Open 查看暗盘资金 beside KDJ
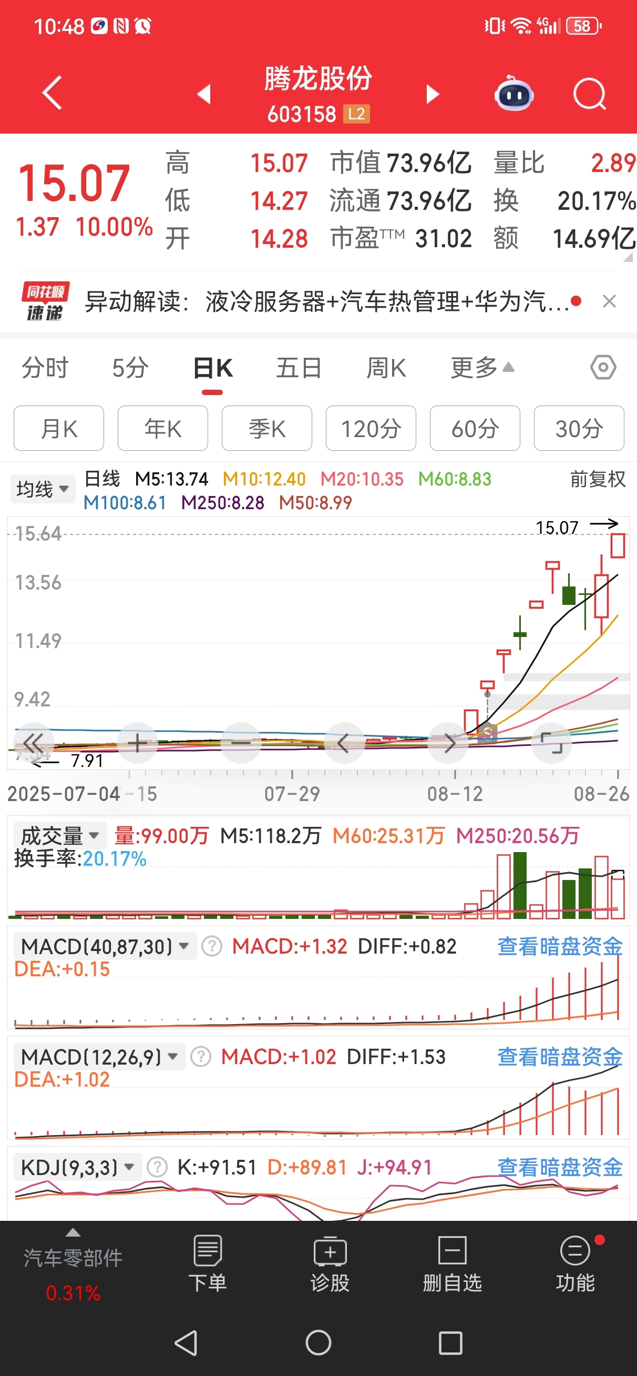 pyautogui.click(x=560, y=1168)
